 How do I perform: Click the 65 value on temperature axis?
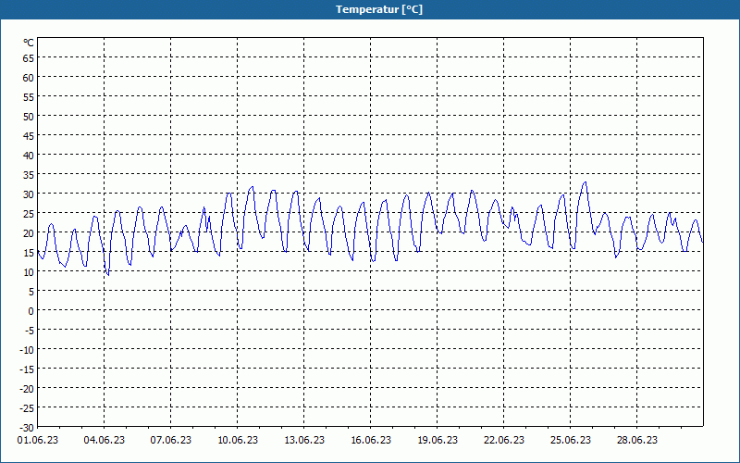[29, 58]
